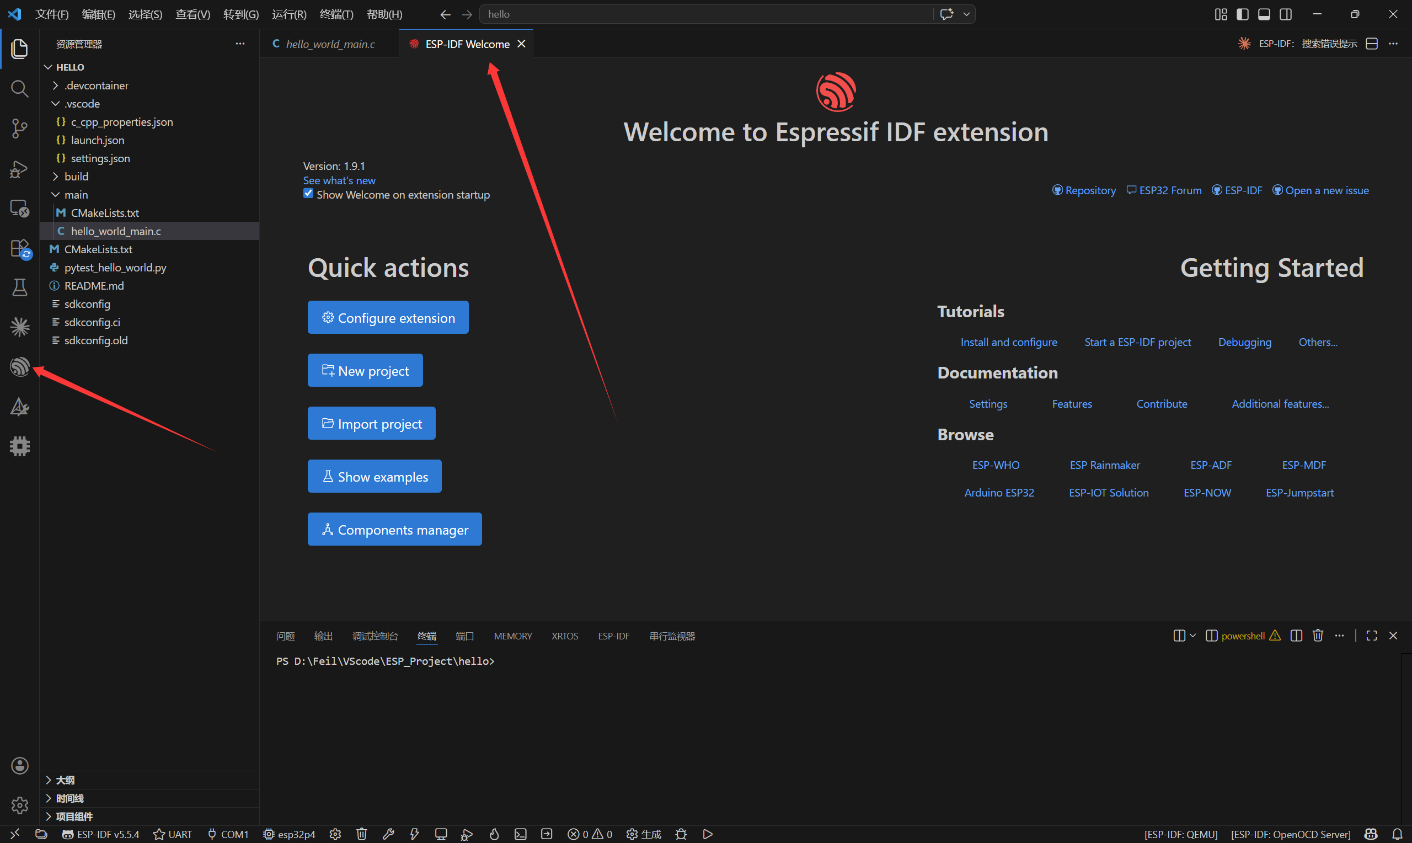Image resolution: width=1412 pixels, height=843 pixels.
Task: Switch to the 串行监视器 panel tab
Action: coord(672,636)
